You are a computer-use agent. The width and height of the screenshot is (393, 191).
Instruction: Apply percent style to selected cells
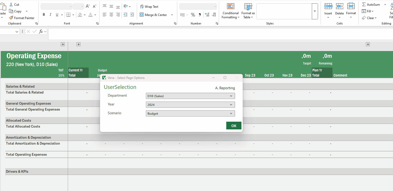[193, 15]
